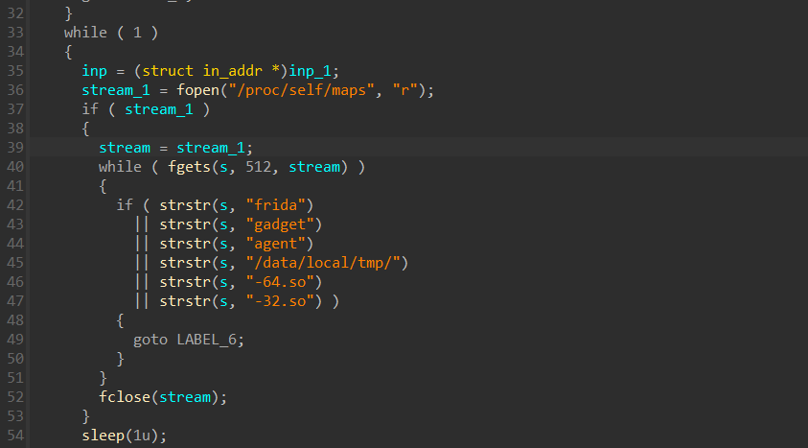
Task: Click stream_1 inside the if condition
Action: click(159, 109)
